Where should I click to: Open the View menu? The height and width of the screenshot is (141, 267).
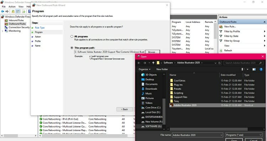click(21, 6)
